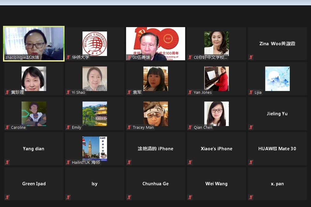Select the Isy participant tile
This screenshot has height=207, width=311.
pos(94,184)
